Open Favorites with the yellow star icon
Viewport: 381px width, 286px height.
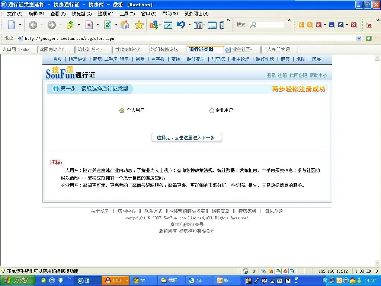click(139, 25)
